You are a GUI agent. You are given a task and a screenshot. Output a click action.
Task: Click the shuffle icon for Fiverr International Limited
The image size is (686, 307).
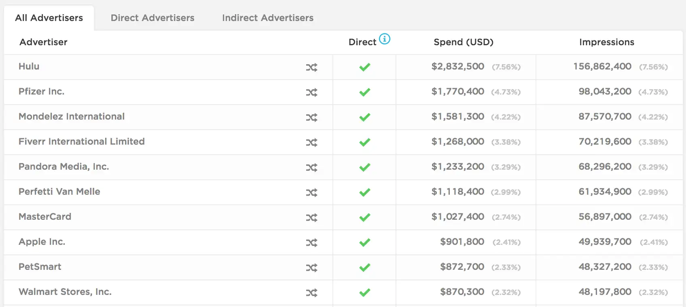point(311,143)
